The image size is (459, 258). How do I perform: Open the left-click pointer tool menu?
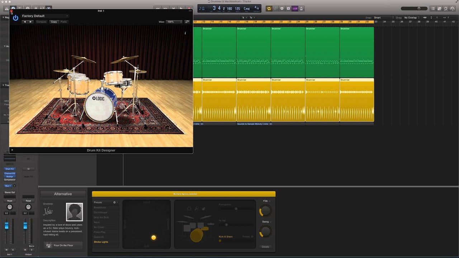coord(244,18)
